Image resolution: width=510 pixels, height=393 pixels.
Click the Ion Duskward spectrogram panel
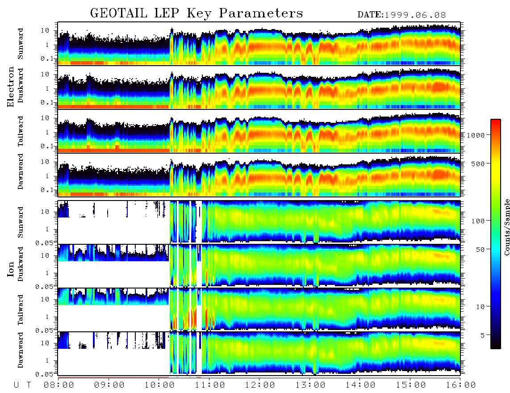click(x=259, y=266)
